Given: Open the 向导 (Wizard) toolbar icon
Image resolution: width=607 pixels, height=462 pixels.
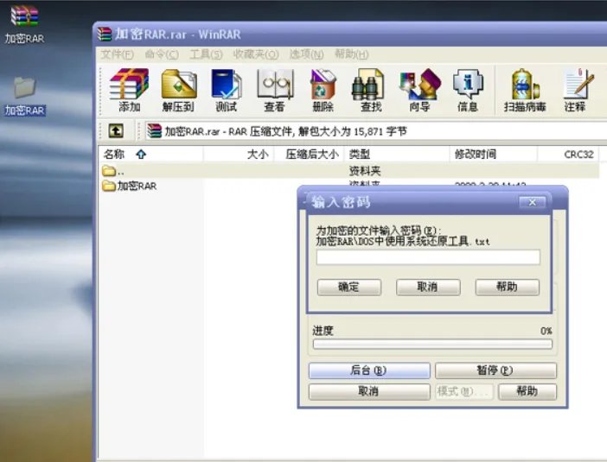Looking at the screenshot, I should 420,90.
